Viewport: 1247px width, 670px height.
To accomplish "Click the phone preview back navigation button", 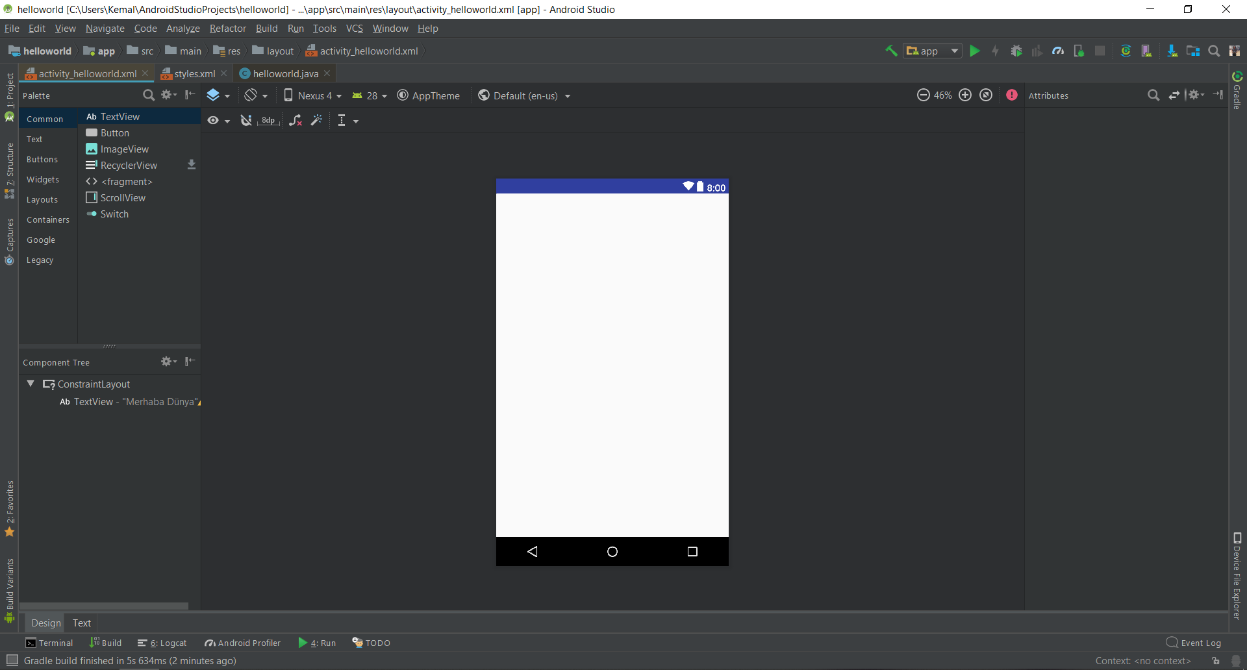I will (x=533, y=551).
